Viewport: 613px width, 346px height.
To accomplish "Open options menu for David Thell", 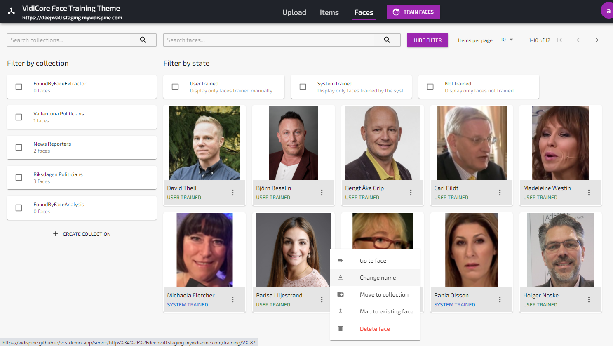I will pos(233,193).
